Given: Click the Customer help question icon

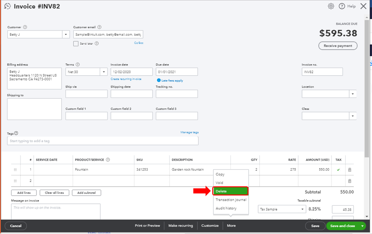Looking at the screenshot, I should point(25,27).
